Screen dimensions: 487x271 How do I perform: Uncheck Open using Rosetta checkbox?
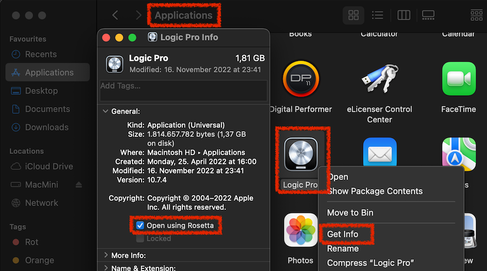pos(140,226)
